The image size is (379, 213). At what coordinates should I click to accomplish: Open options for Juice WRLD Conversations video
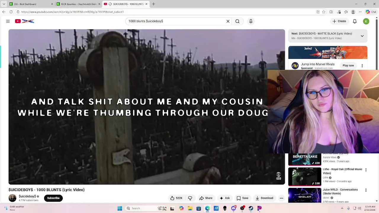366,190
